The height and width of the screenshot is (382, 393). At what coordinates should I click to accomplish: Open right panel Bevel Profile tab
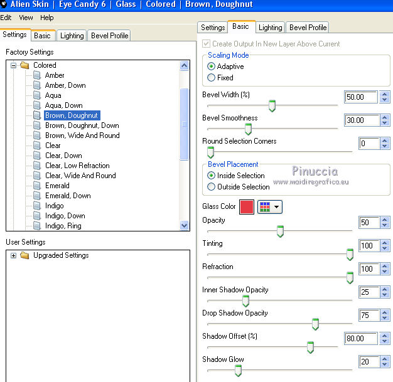point(308,28)
